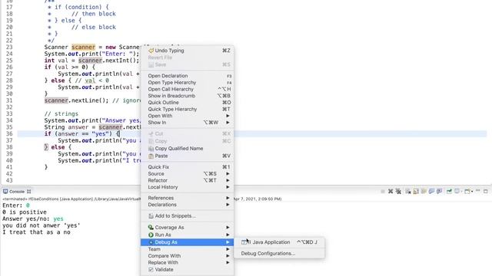Open the Open Console dropdown arrow
Viewport: 492px width, 276px height.
pos(472,192)
